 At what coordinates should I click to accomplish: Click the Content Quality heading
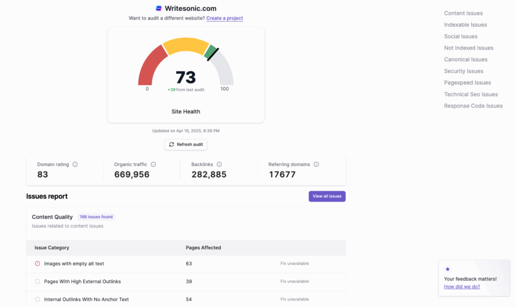[52, 217]
